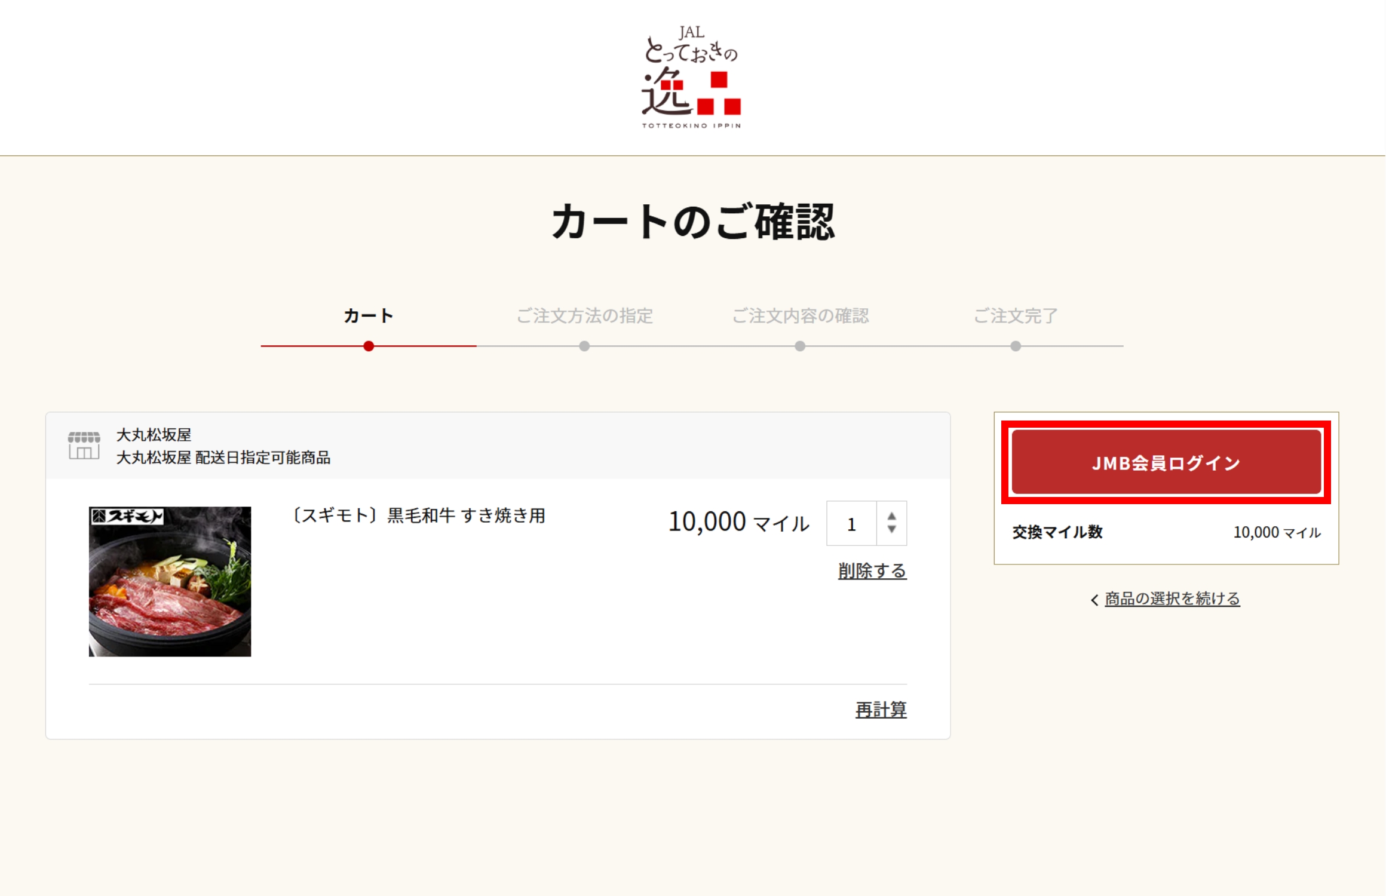This screenshot has width=1386, height=896.
Task: Click product name 〔スギモト〕黒毛和牛 すき焼き用
Action: (418, 515)
